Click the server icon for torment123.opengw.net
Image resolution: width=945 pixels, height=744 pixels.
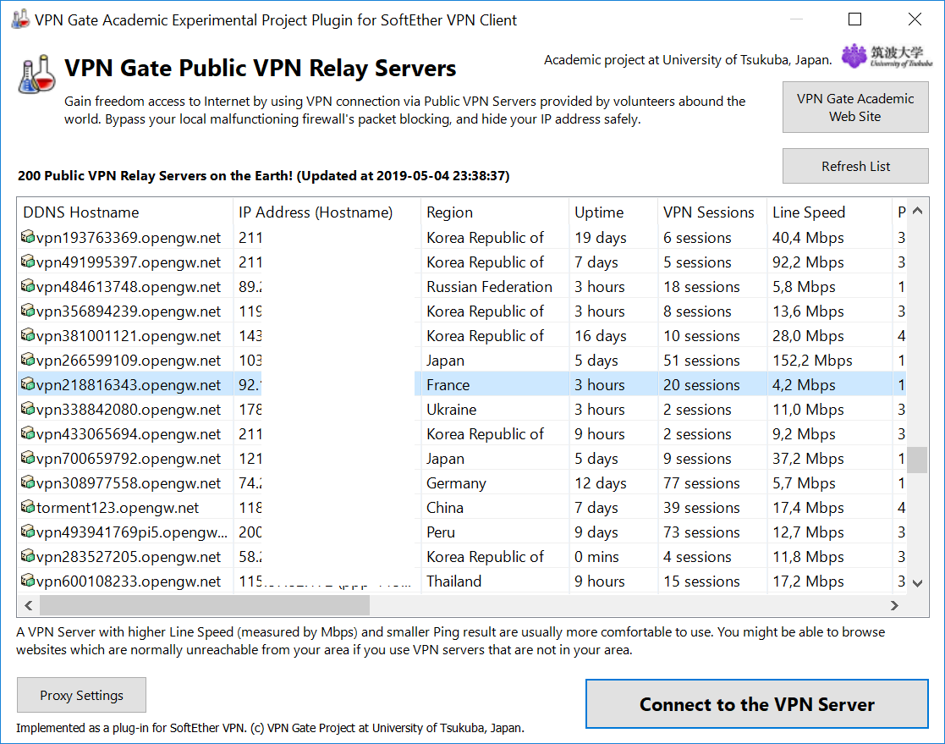pyautogui.click(x=28, y=507)
